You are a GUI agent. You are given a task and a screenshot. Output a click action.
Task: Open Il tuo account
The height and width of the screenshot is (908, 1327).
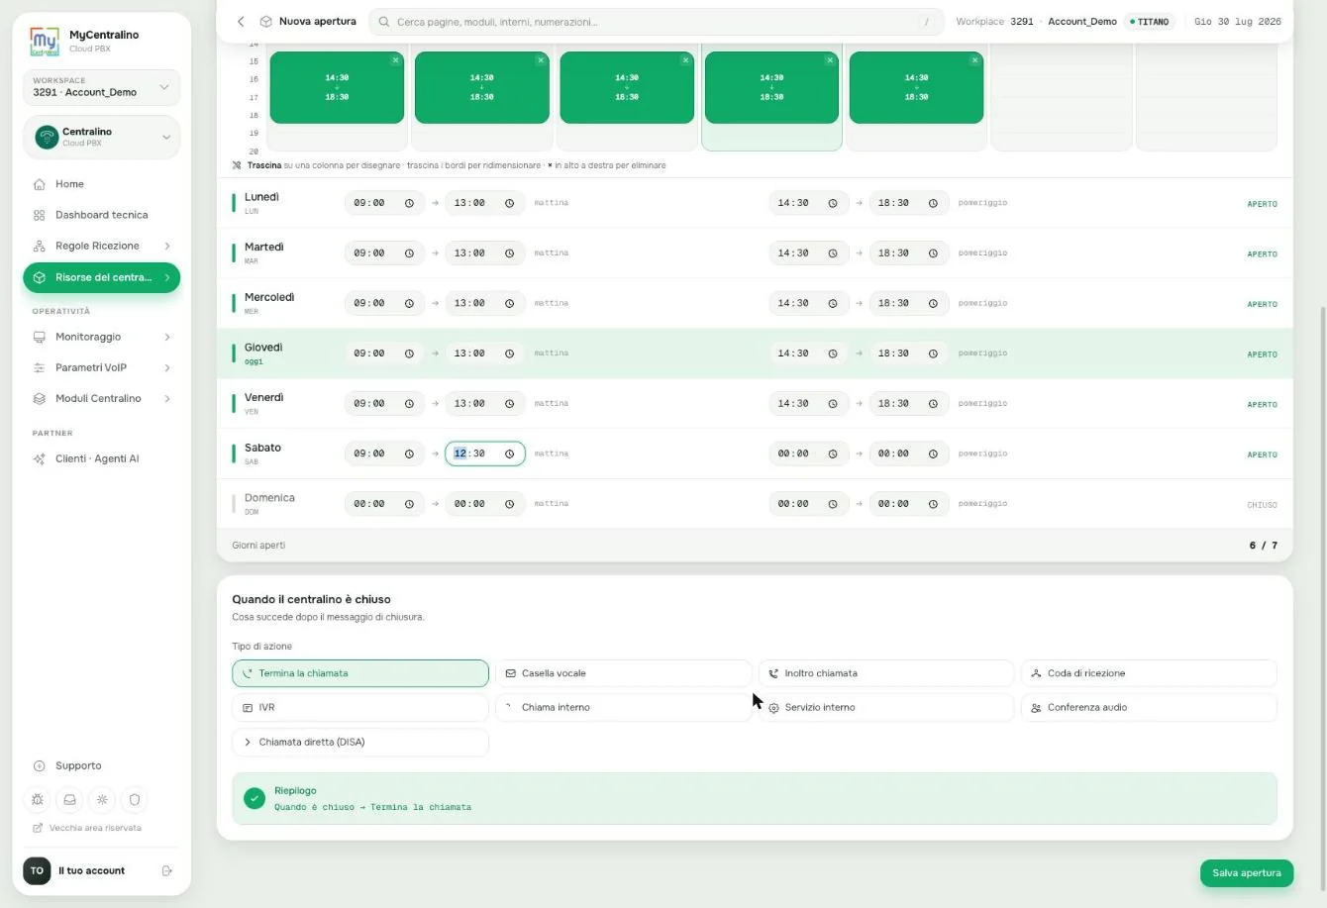point(91,871)
